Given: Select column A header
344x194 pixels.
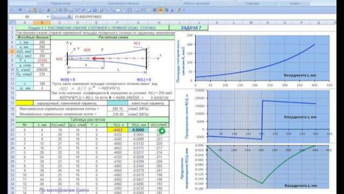Looking at the screenshot, I should coord(25,23).
